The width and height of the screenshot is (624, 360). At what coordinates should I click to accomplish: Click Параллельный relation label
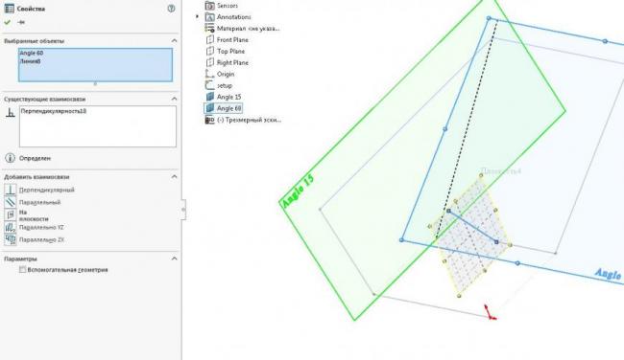(x=39, y=202)
